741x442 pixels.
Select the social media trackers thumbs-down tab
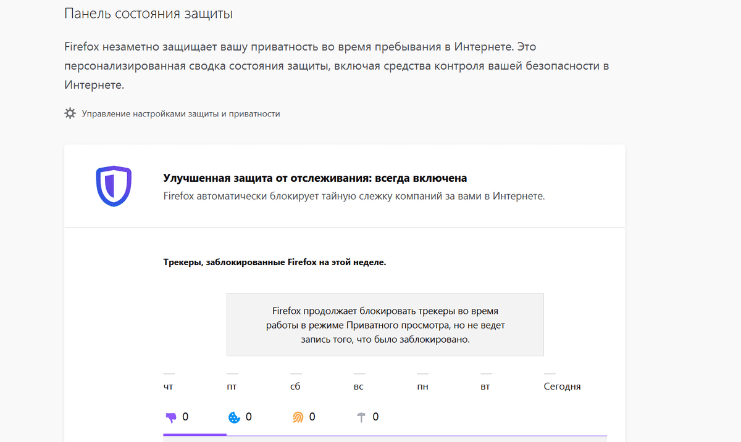tap(195, 417)
